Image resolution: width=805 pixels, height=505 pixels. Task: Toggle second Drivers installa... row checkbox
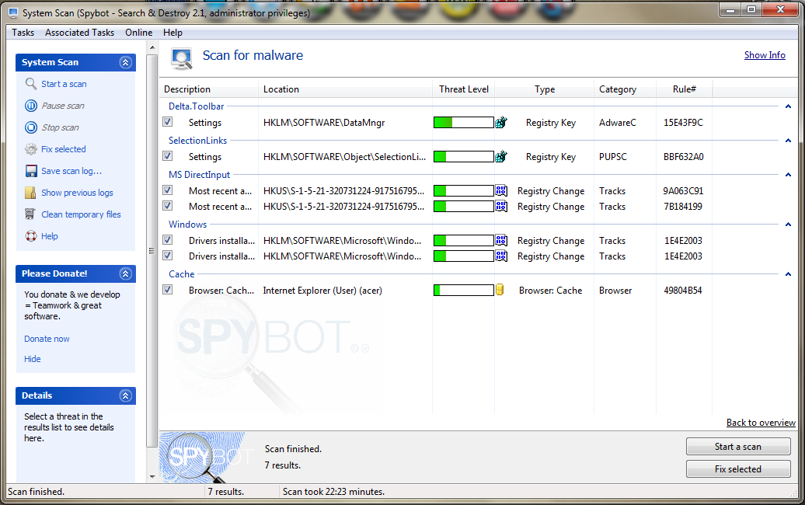point(167,256)
